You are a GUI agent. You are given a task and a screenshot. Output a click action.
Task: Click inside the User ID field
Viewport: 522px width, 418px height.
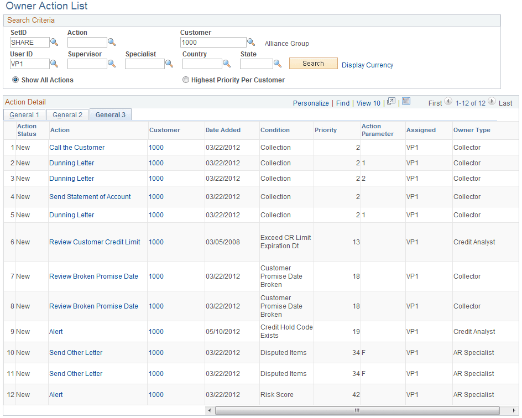[29, 64]
